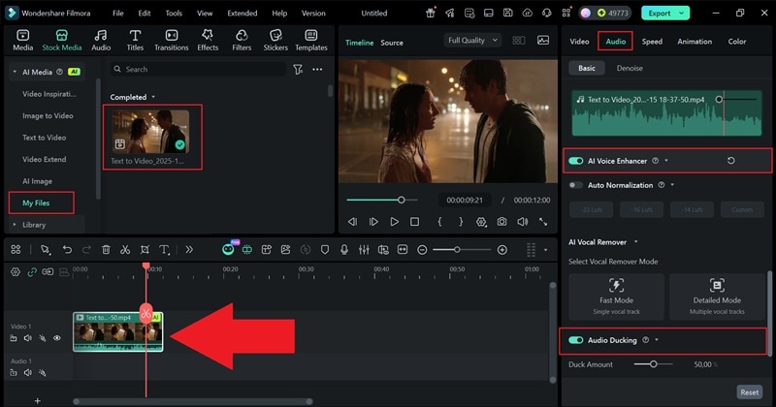Screen dimensions: 776x407
Task: Click the timeline zoom in plus icon
Action: coord(501,250)
